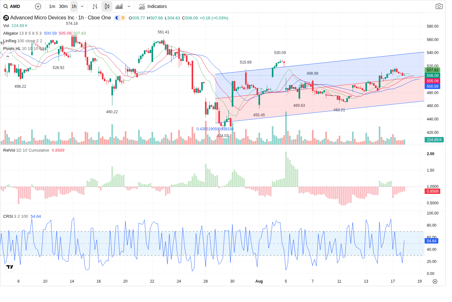The height and width of the screenshot is (302, 452).
Task: Open the Indicators menu
Action: click(x=153, y=6)
